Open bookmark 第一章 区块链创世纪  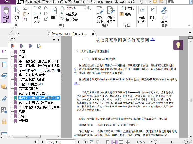click(x=33, y=75)
